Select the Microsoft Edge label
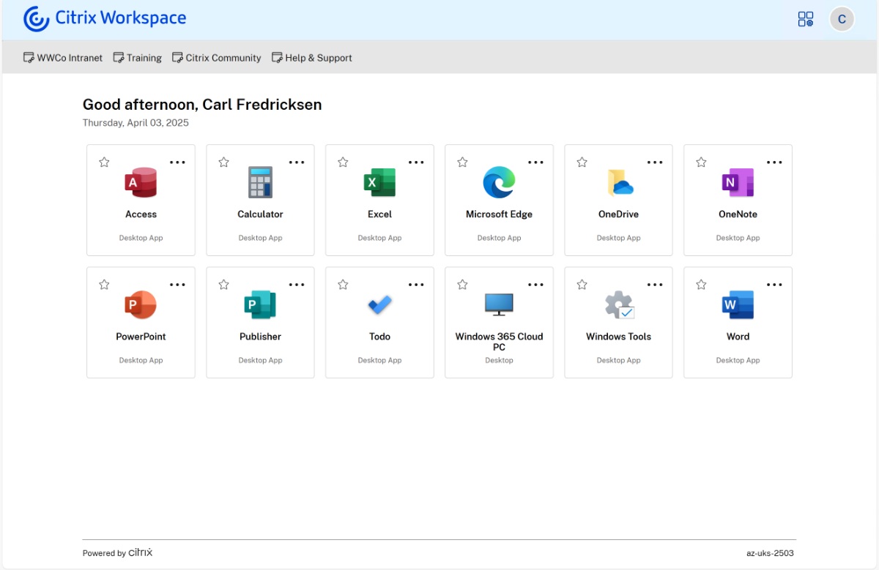This screenshot has height=570, width=879. click(x=499, y=214)
